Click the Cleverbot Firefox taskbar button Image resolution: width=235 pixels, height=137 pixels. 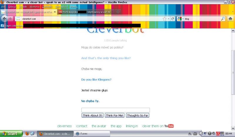55,133
